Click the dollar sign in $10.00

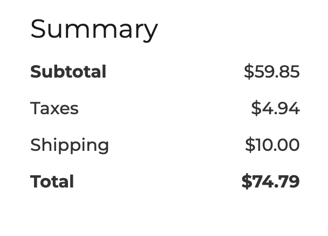point(250,145)
